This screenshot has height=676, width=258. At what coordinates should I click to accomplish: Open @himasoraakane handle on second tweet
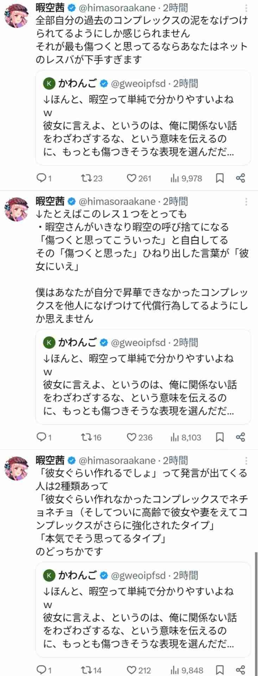(x=117, y=201)
